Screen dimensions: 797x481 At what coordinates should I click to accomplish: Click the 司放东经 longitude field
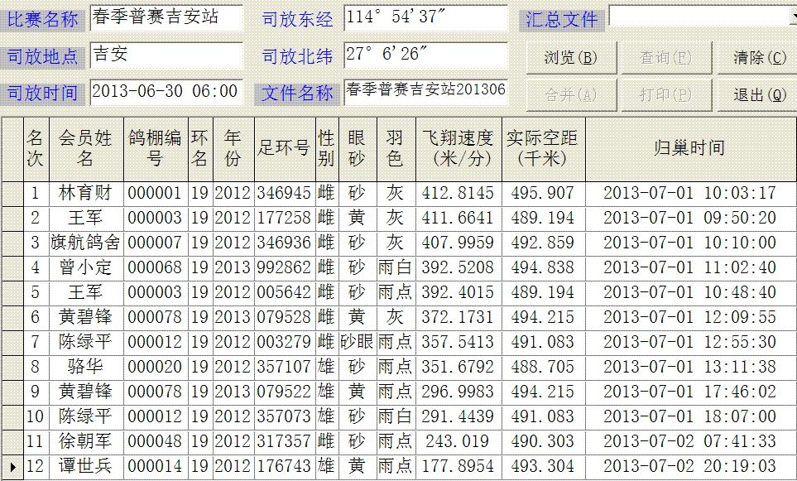pos(425,17)
